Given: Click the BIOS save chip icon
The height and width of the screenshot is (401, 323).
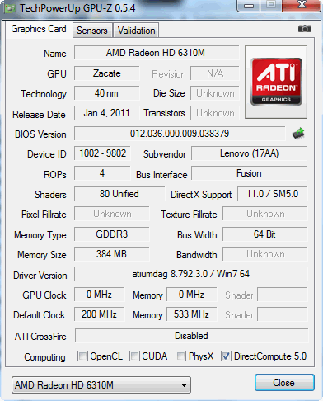Looking at the screenshot, I should (298, 134).
